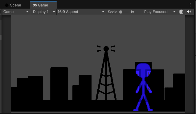Image resolution: width=196 pixels, height=114 pixels.
Task: Expand the Display 1 dropdown
Action: click(x=43, y=12)
